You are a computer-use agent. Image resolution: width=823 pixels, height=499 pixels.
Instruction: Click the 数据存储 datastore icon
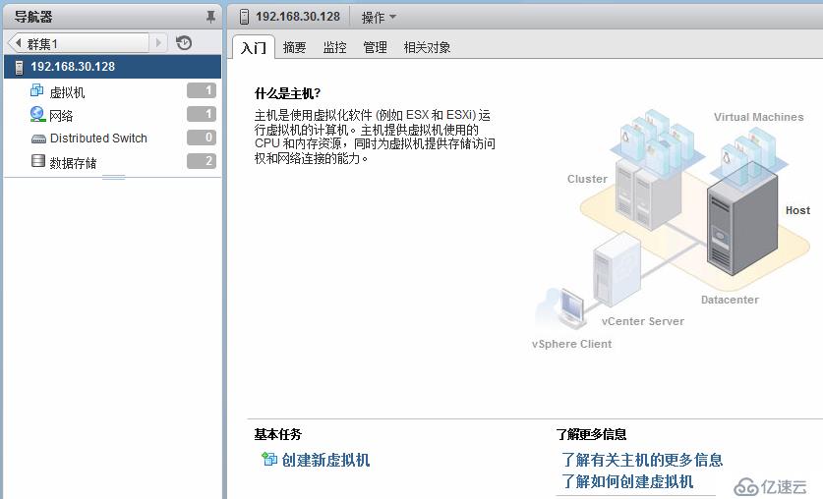[x=37, y=161]
